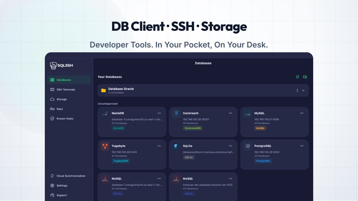358x201 pixels.
Task: Click the 192.168.100.26:5433 address
Action: pos(124,152)
